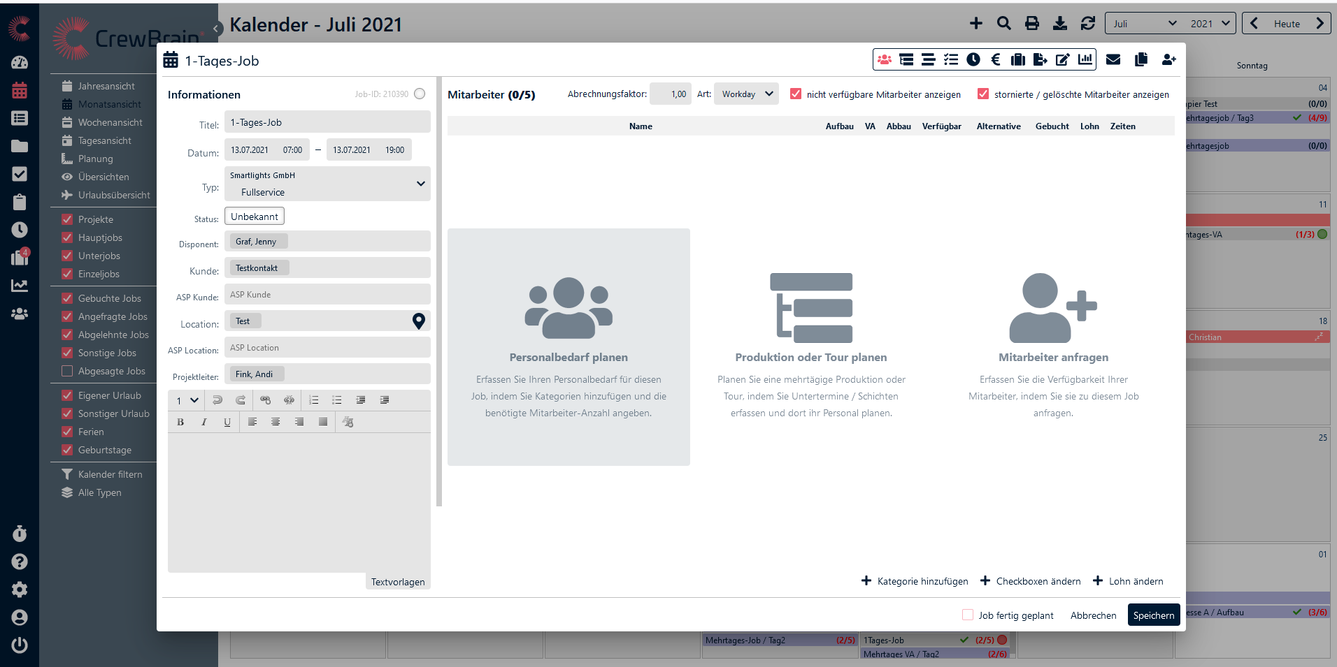Open the suitcase icon in job toolbar
This screenshot has height=667, width=1337.
pyautogui.click(x=1018, y=60)
